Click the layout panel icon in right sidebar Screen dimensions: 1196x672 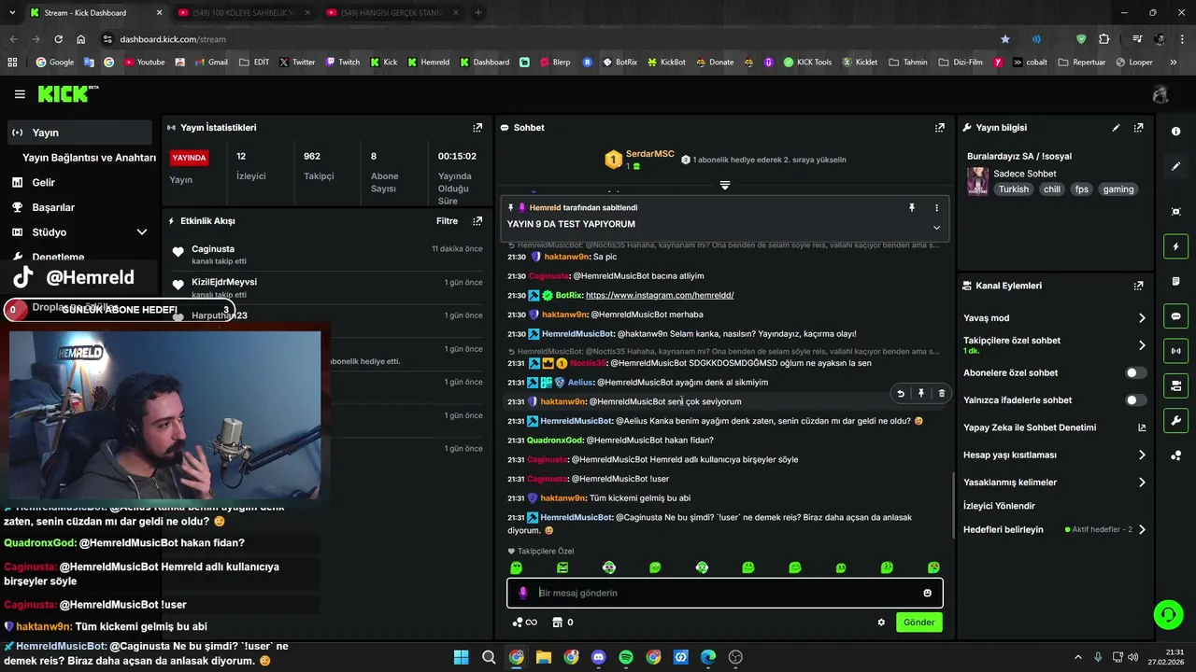click(1175, 385)
